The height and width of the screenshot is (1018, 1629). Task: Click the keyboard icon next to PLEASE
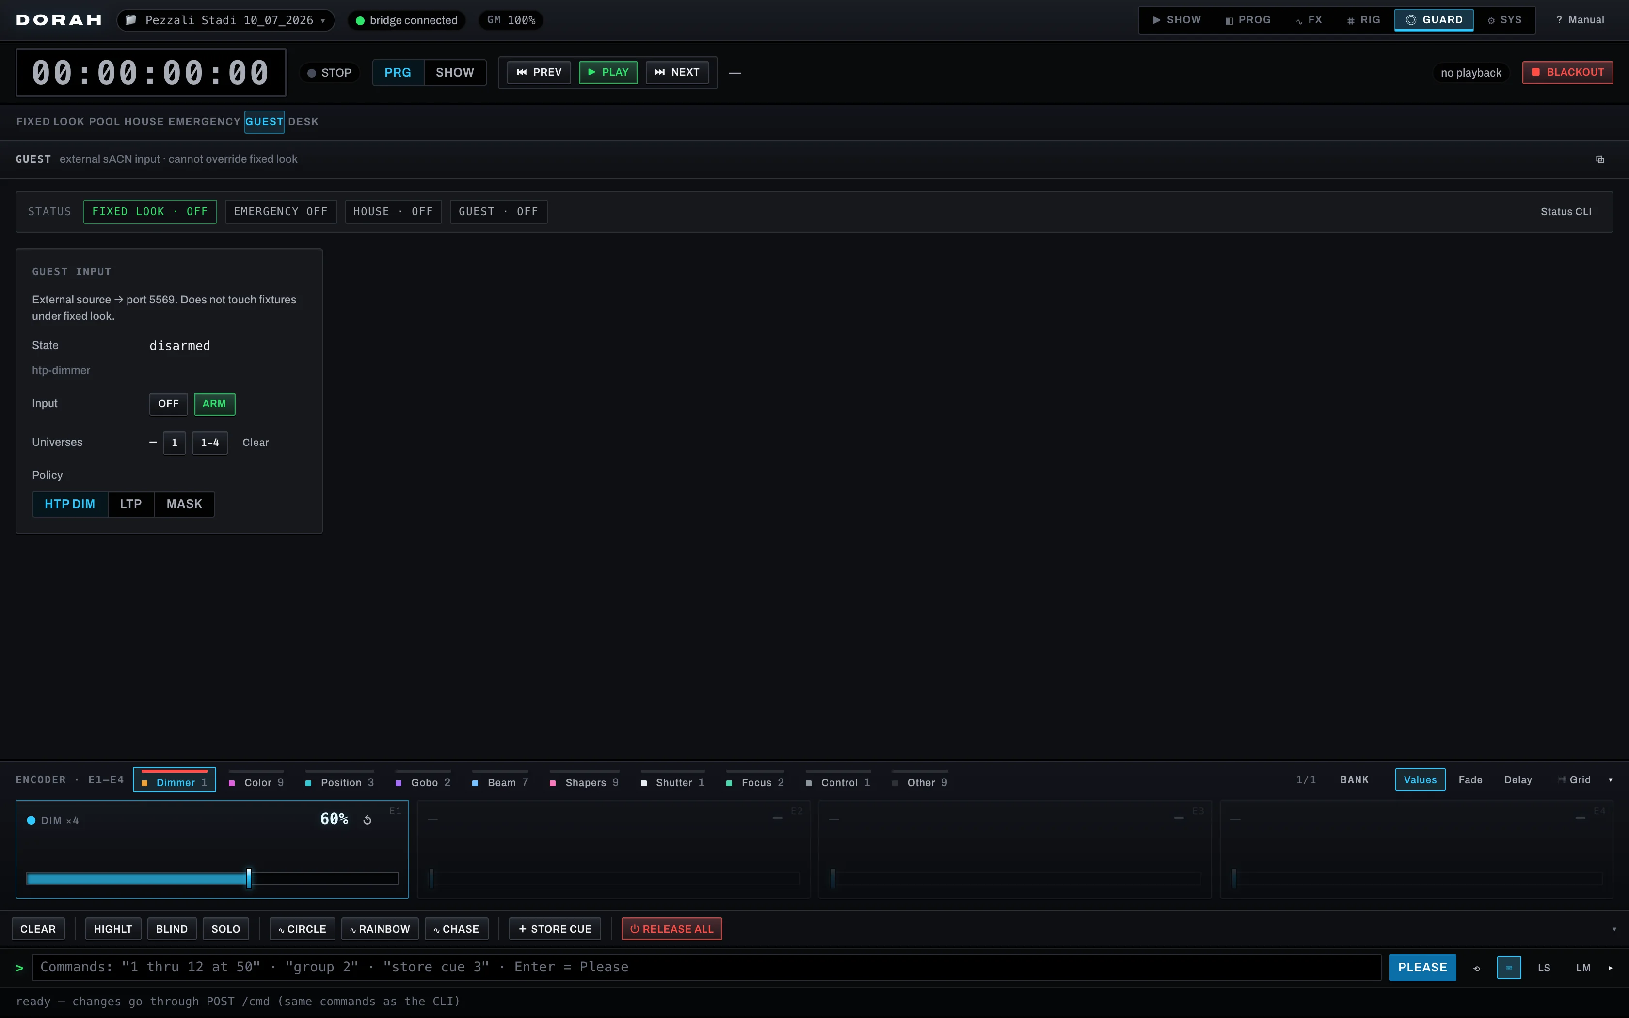point(1508,968)
